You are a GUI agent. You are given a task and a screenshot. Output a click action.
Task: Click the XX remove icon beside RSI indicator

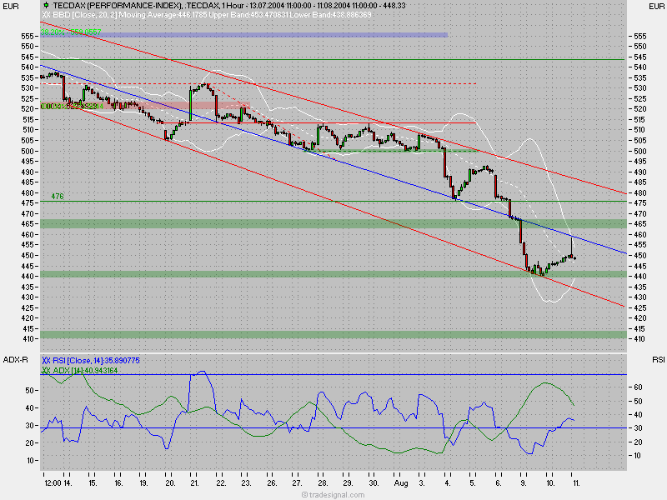(x=46, y=359)
